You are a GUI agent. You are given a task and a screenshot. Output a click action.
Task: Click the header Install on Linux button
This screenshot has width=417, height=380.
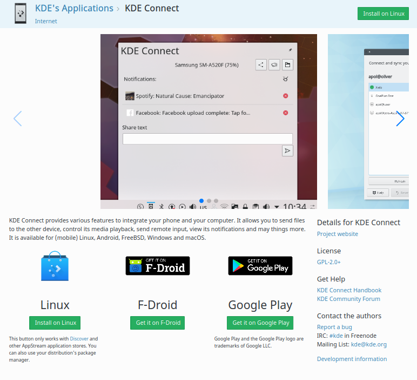[383, 14]
